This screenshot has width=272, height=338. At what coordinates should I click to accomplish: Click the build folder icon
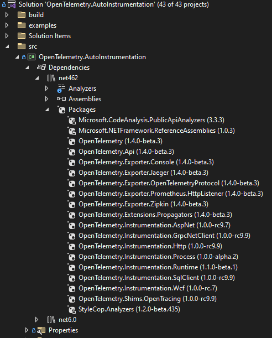(x=22, y=15)
